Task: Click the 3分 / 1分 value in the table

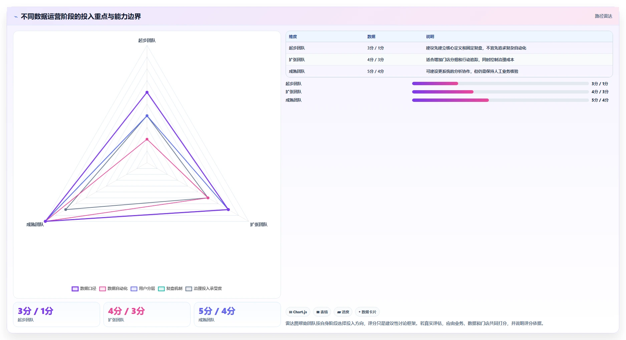Action: tap(376, 48)
